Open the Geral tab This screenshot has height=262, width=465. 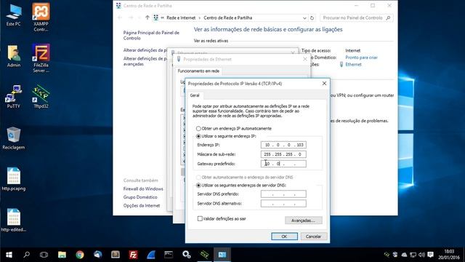195,95
